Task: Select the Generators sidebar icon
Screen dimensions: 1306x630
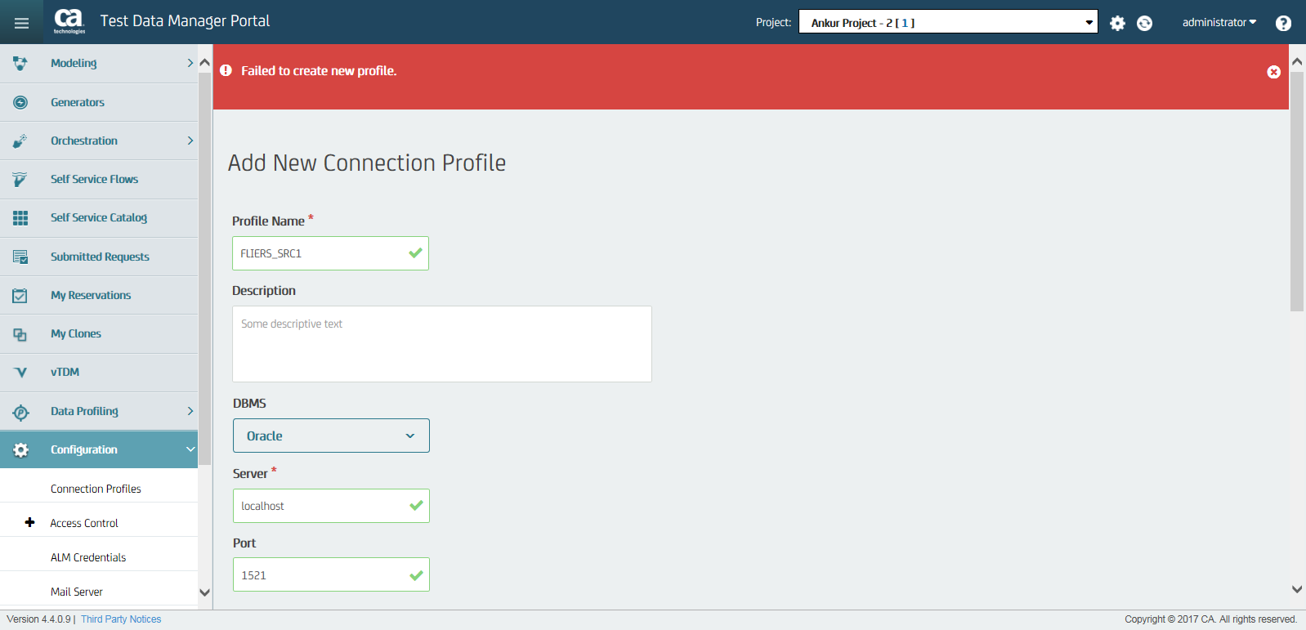Action: pos(20,101)
